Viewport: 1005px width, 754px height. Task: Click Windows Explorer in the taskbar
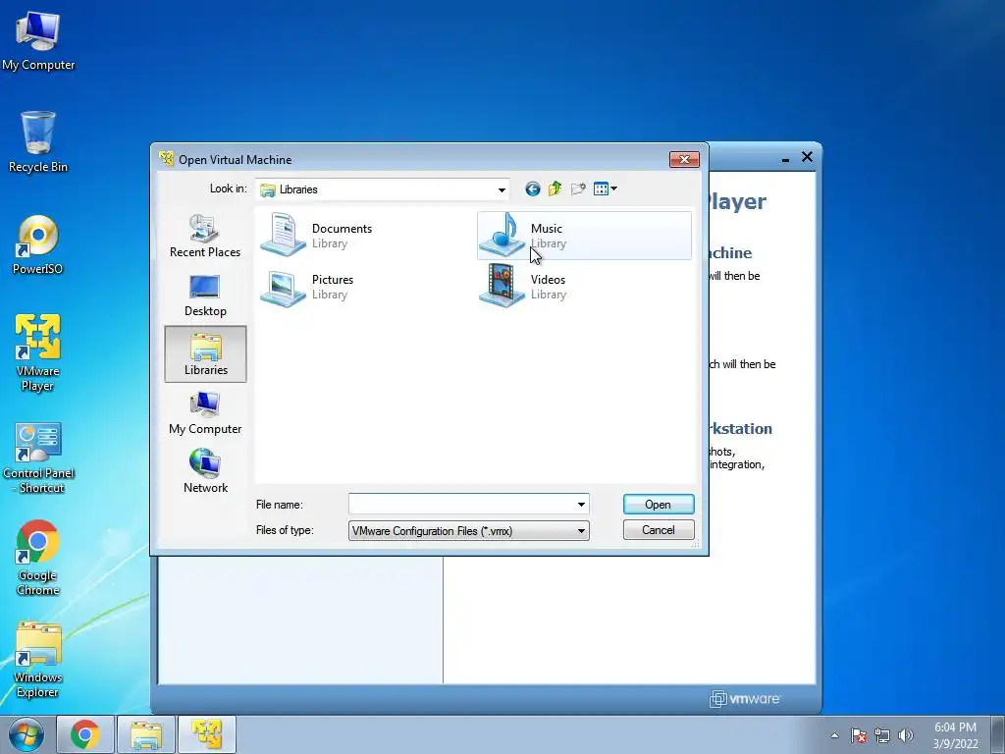coord(146,734)
